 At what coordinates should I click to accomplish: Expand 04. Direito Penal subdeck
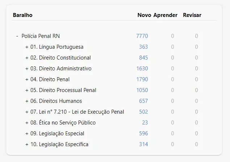[27, 79]
